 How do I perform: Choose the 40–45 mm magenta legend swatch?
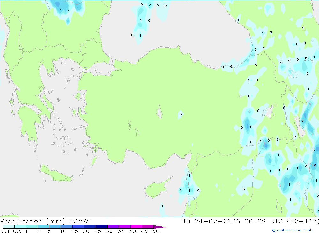(x=136, y=227)
